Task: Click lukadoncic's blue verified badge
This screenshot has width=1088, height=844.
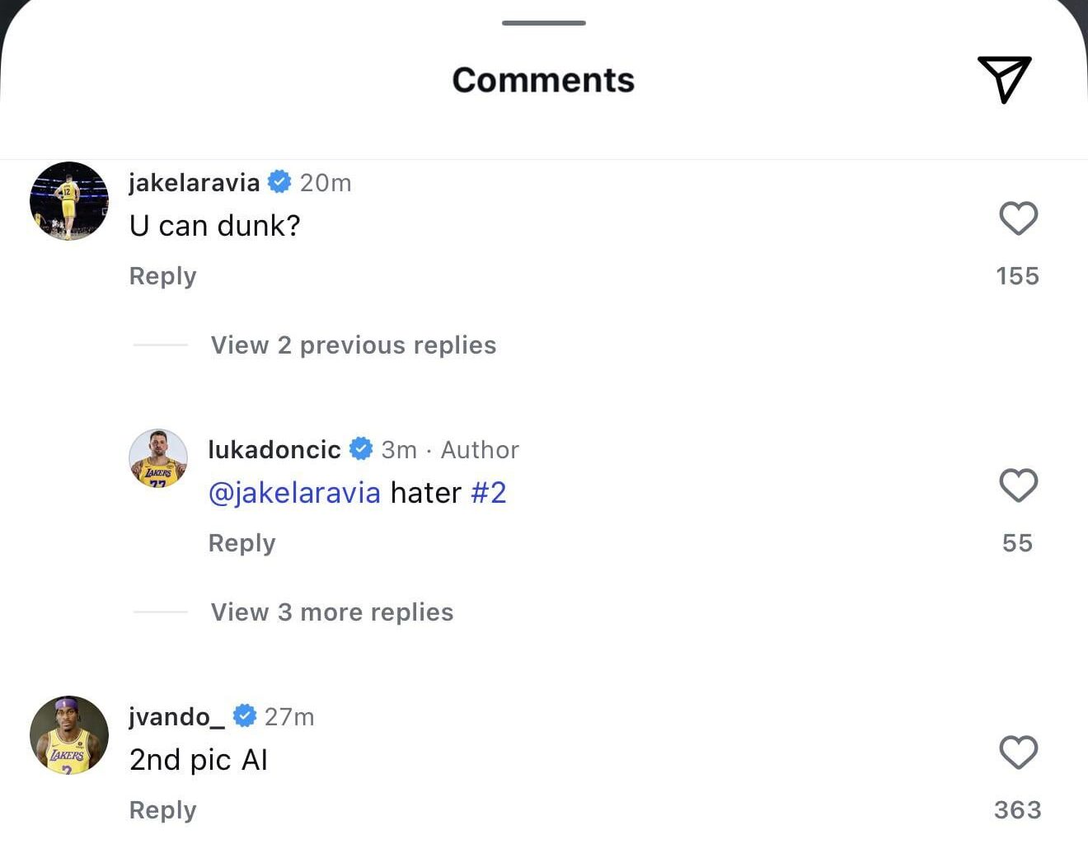Action: (361, 449)
